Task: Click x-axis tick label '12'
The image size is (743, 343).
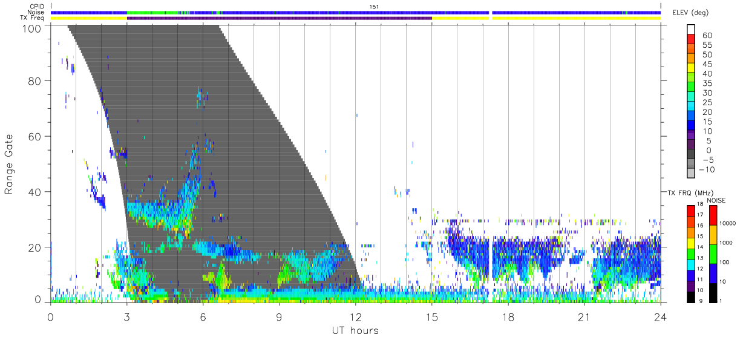Action: [355, 316]
